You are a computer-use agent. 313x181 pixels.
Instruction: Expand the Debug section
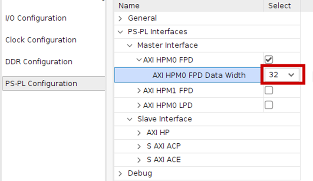(x=120, y=173)
